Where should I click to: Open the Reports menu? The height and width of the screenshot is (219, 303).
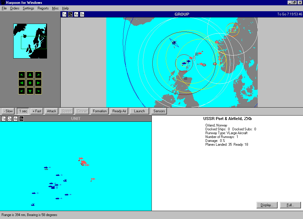pos(43,8)
